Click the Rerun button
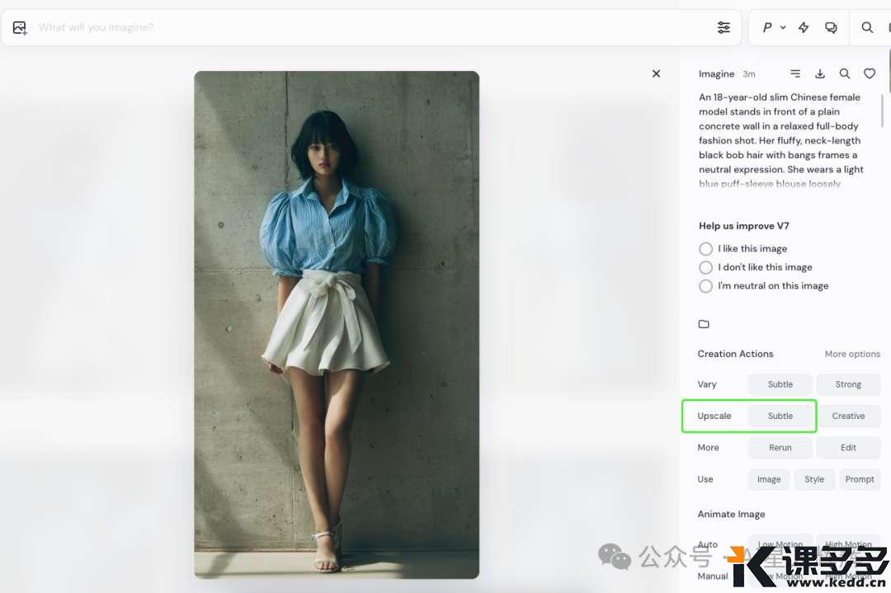Viewport: 891px width, 593px height. pos(780,448)
